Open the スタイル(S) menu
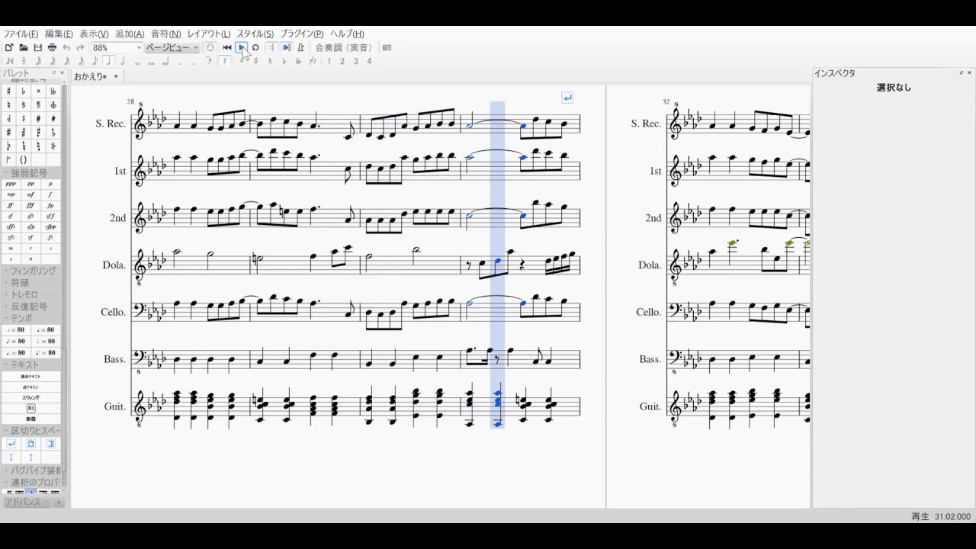 (255, 34)
